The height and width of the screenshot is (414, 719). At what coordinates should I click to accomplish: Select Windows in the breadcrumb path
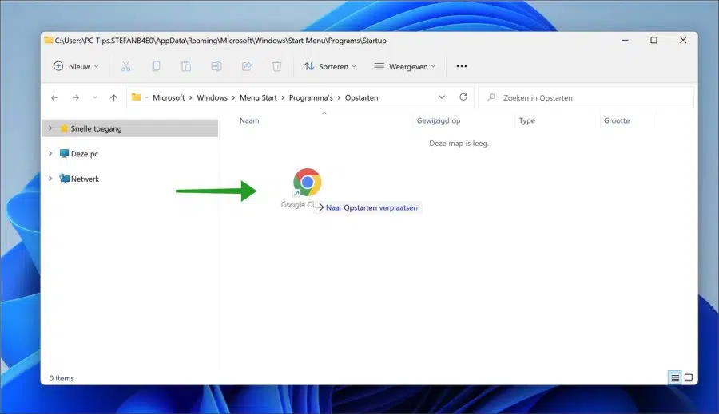212,97
